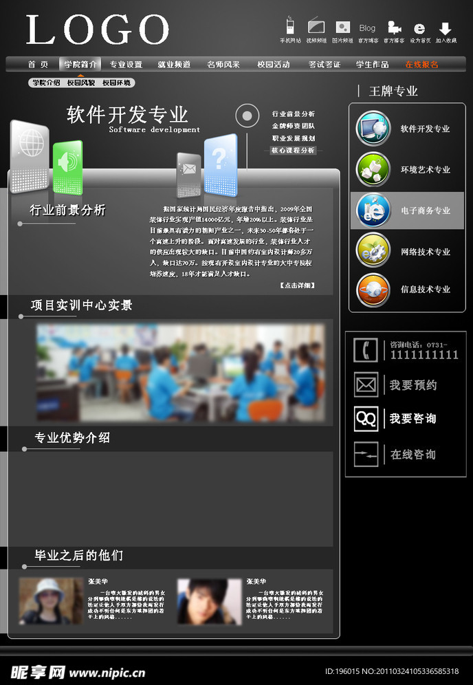Click the second graduate portrait photo
473x685 pixels.
pyautogui.click(x=209, y=602)
